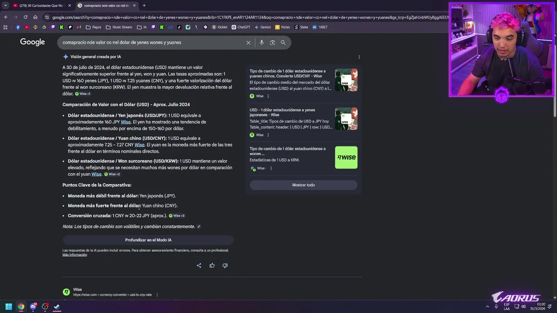Open options for USD/JPY source card
The height and width of the screenshot is (313, 557).
(x=268, y=135)
